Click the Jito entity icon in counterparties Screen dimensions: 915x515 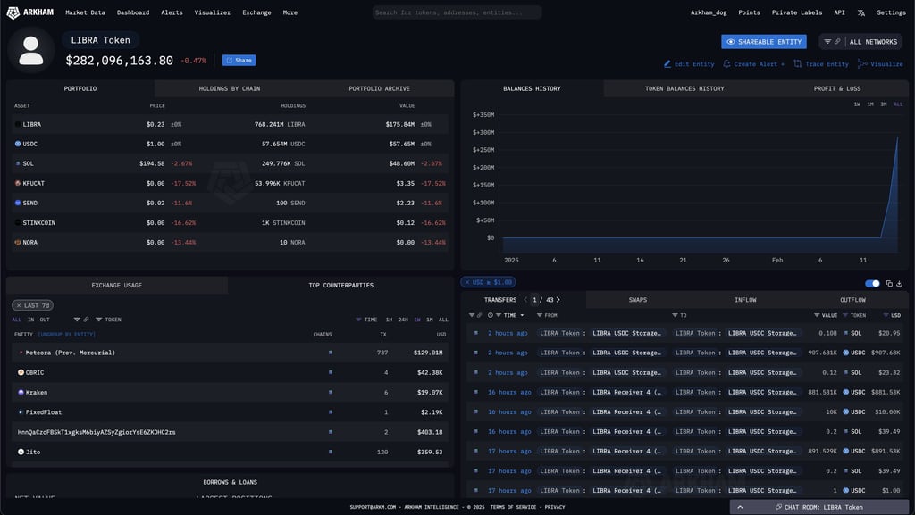click(x=21, y=452)
